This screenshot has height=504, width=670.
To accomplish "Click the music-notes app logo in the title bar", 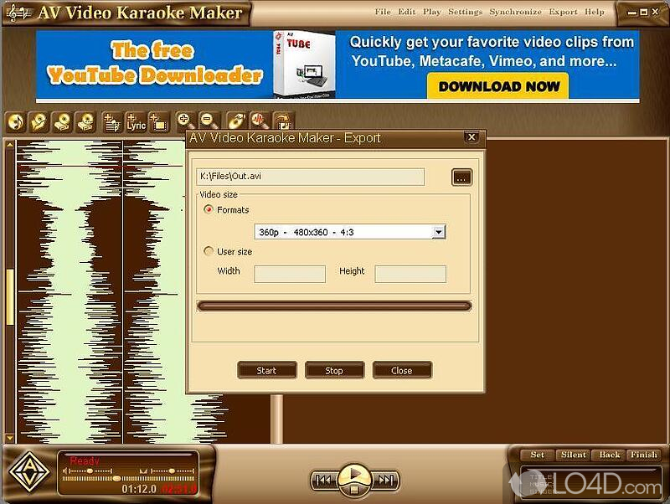I will point(18,13).
